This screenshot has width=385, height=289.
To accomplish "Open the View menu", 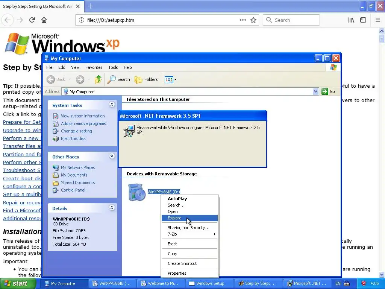I will [x=75, y=67].
